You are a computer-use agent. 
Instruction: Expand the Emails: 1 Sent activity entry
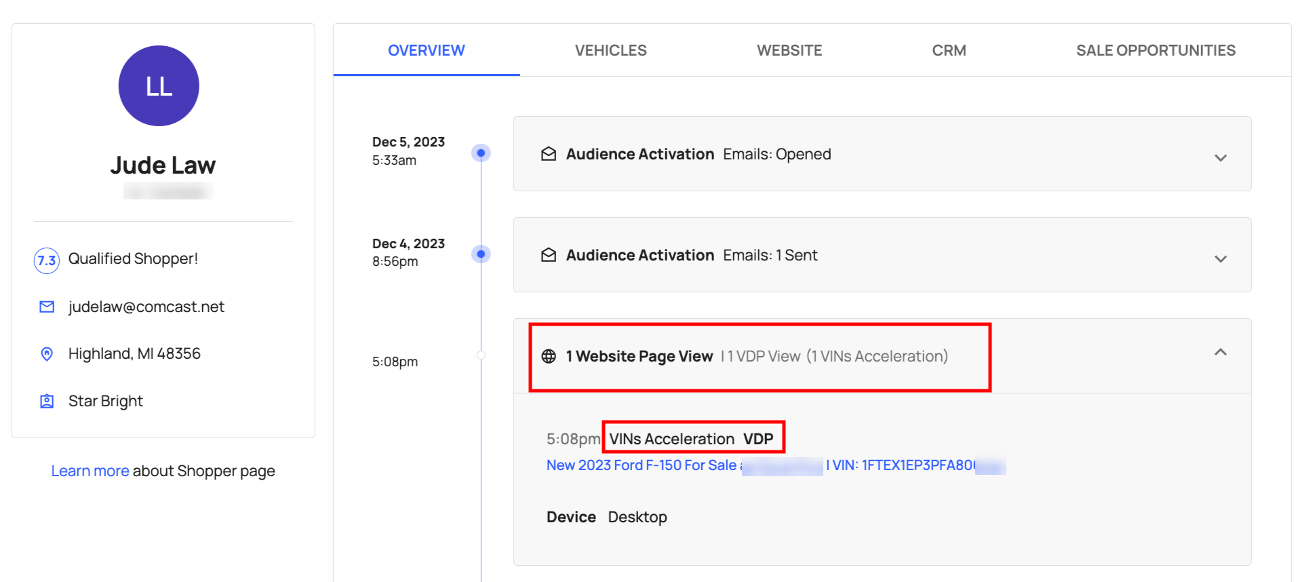point(1220,259)
